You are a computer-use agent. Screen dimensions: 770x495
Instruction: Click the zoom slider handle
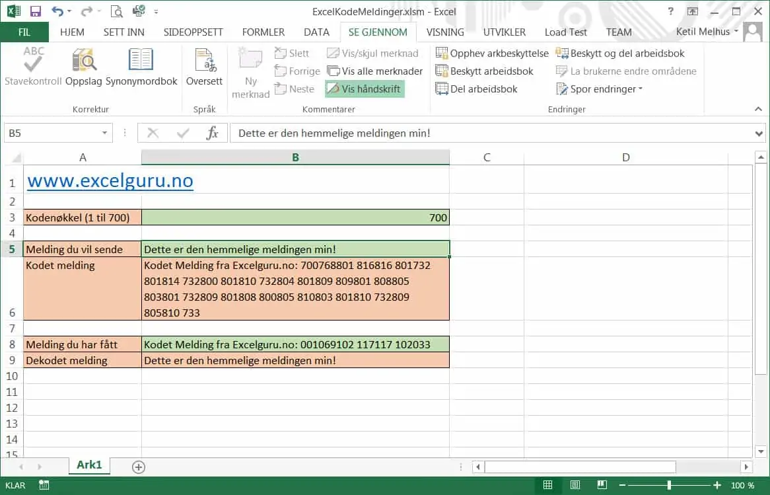[670, 485]
